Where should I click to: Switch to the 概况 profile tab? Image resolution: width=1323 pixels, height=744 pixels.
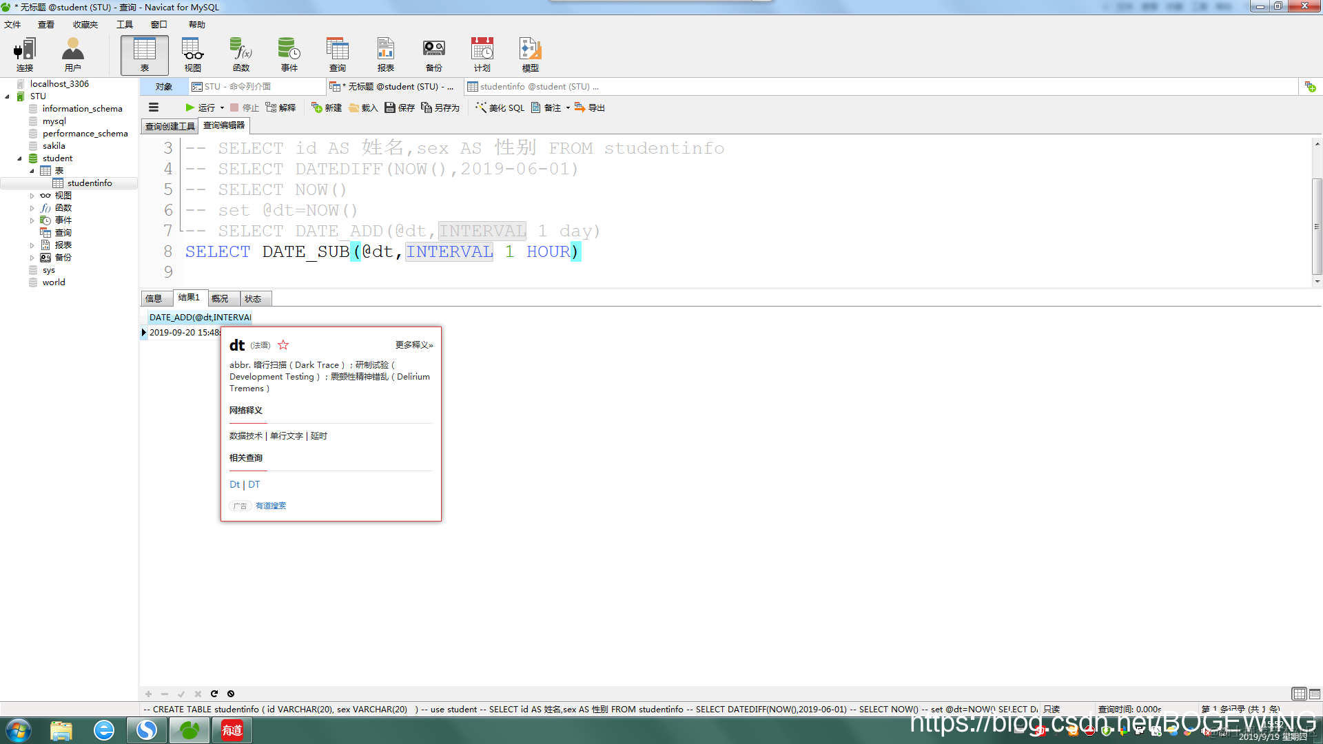(x=220, y=298)
